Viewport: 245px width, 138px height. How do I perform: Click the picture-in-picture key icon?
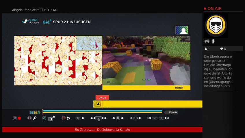pos(52,118)
